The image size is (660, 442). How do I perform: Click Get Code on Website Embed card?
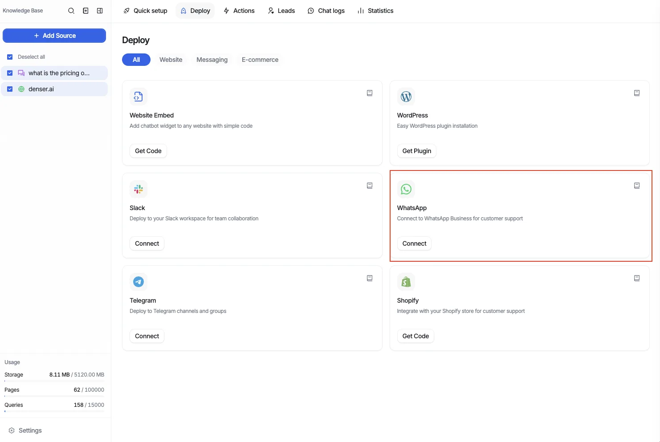point(148,151)
